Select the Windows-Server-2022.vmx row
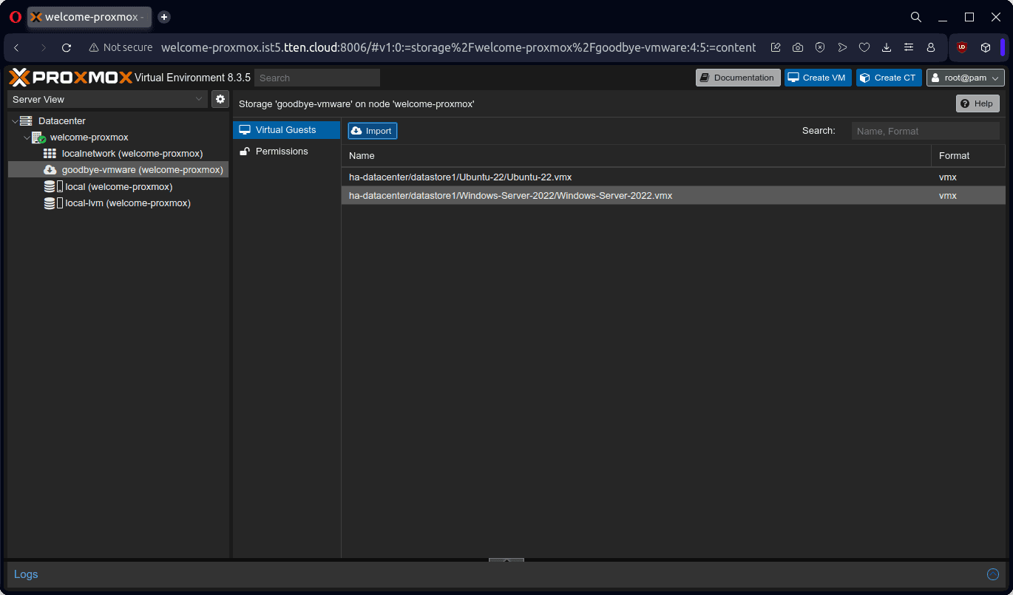1013x595 pixels. pyautogui.click(x=673, y=196)
